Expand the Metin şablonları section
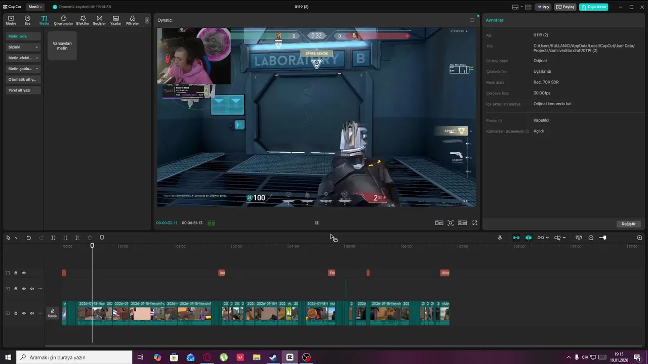The width and height of the screenshot is (648, 364). [x=23, y=68]
